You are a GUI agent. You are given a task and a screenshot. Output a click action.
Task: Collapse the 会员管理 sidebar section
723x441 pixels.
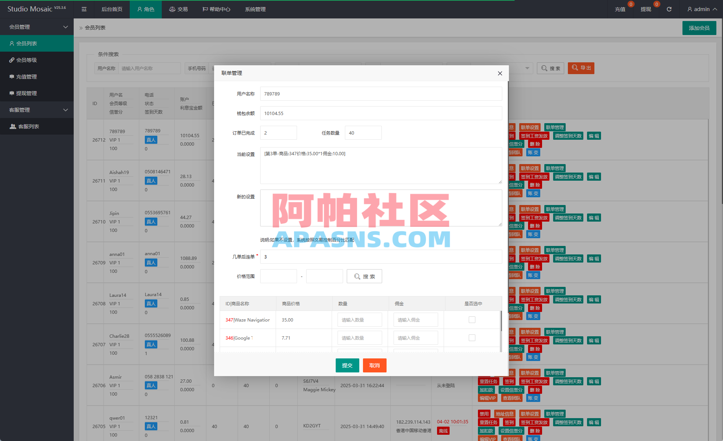(66, 27)
